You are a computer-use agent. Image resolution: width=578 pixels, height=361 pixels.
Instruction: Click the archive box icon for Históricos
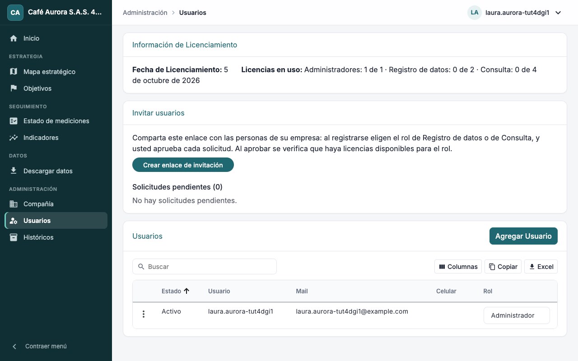point(14,237)
